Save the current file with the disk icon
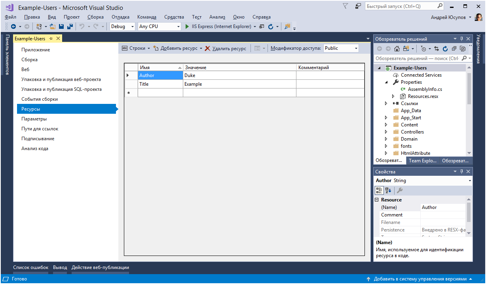Viewport: 486px width, 284px height. 61,26
